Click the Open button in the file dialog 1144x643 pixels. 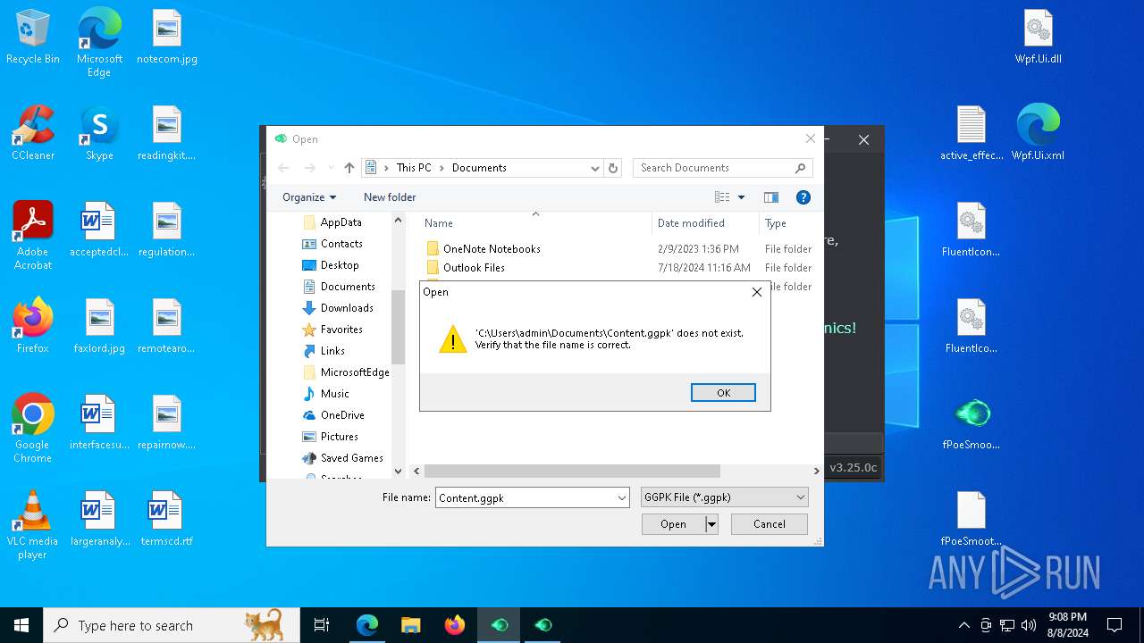674,524
